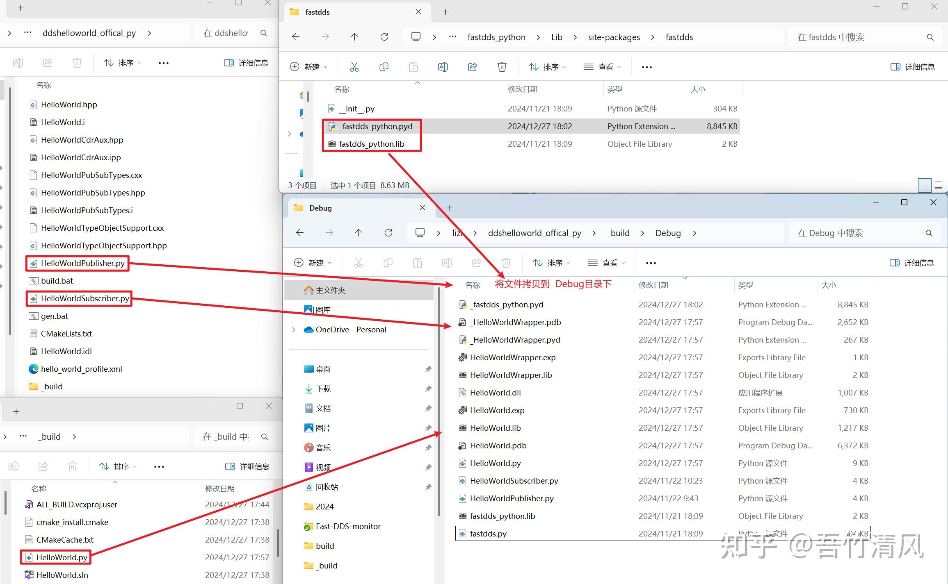This screenshot has height=584, width=948.
Task: Add new tab in fastdds window
Action: coord(445,12)
